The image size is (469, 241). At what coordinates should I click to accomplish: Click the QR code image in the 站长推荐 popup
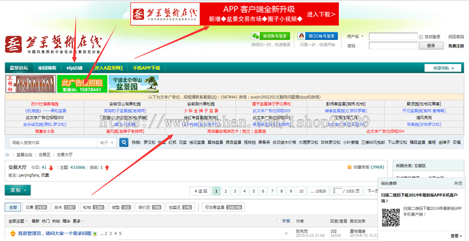[390, 217]
